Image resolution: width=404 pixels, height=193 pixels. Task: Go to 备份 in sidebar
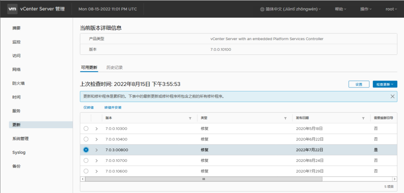tap(16, 166)
